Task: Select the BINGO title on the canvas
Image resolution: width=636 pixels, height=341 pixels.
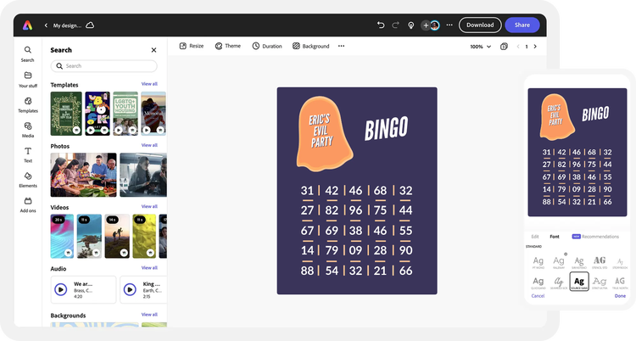Action: coord(386,129)
